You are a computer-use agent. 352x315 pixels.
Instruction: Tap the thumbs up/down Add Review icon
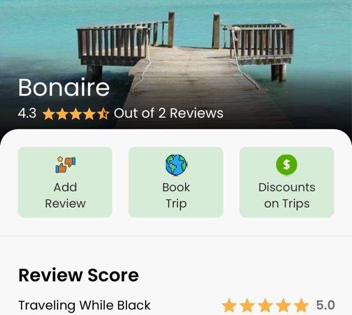(x=65, y=165)
